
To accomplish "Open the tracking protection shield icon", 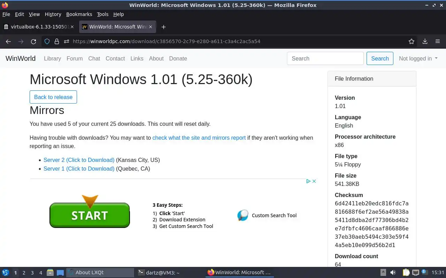I will pyautogui.click(x=47, y=41).
